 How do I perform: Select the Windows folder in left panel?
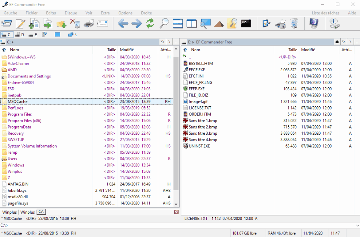tap(87, 165)
